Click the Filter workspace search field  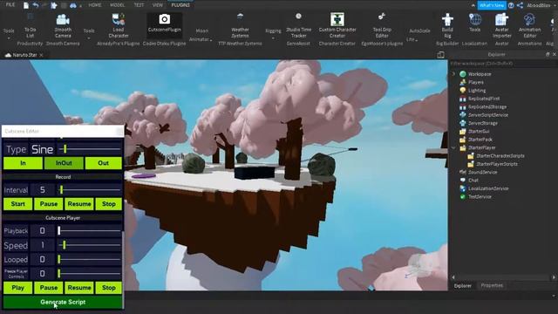tap(502, 64)
